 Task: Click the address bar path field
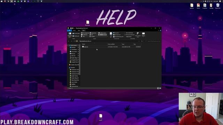(x=108, y=41)
